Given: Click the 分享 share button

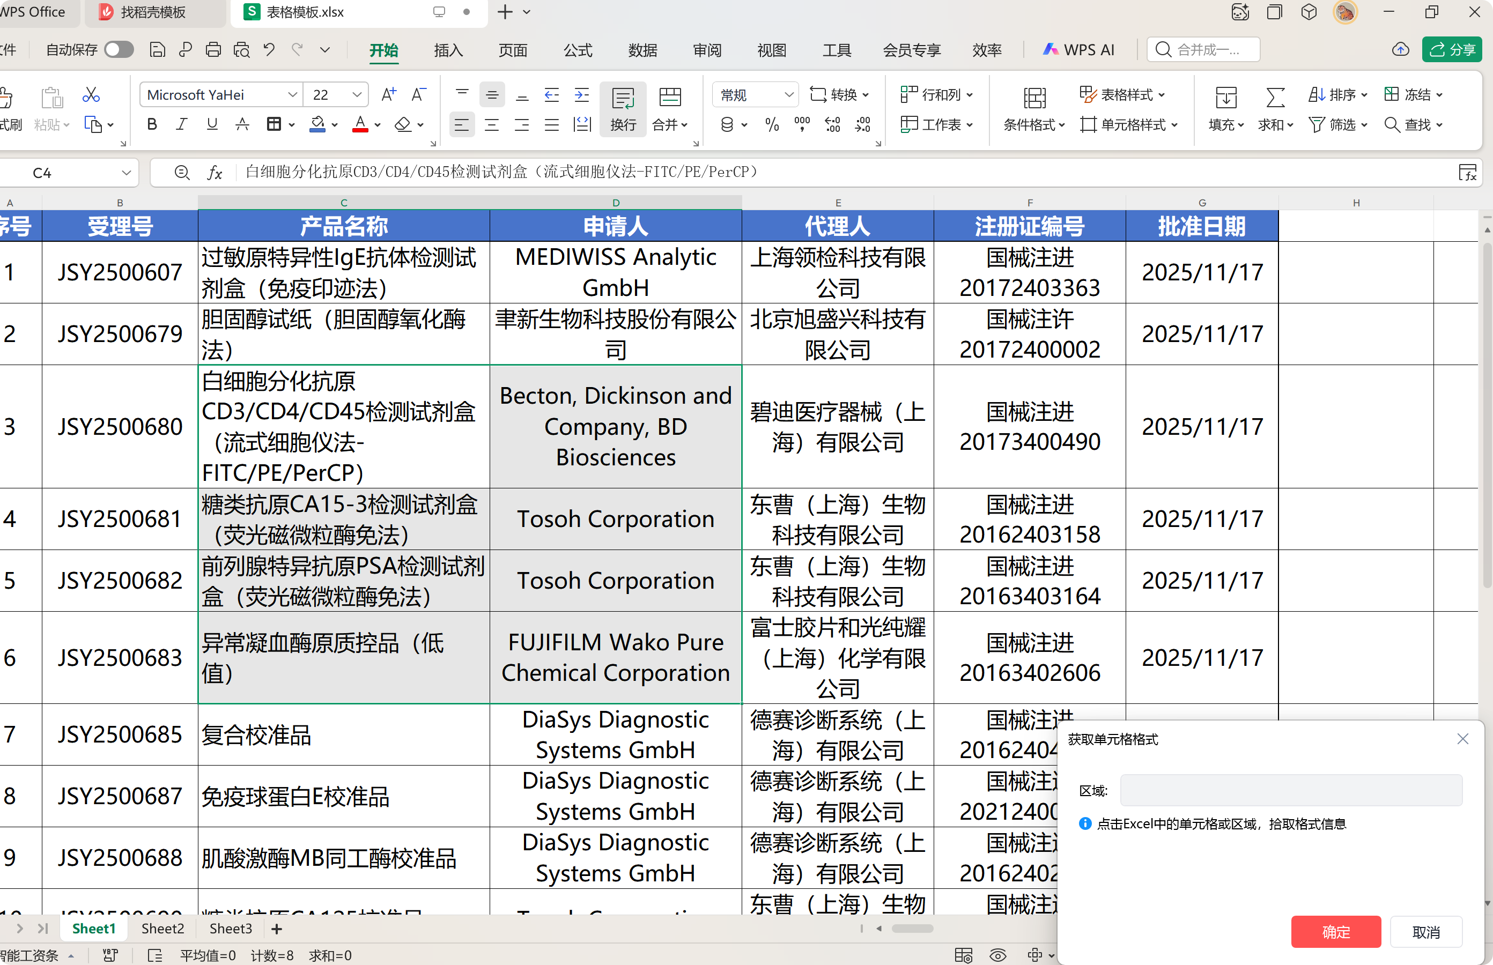Looking at the screenshot, I should (1452, 49).
